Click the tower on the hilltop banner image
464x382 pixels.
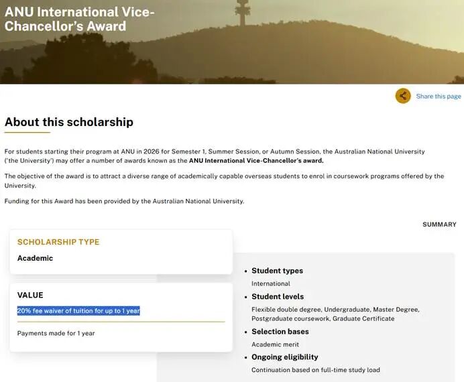coord(242,13)
